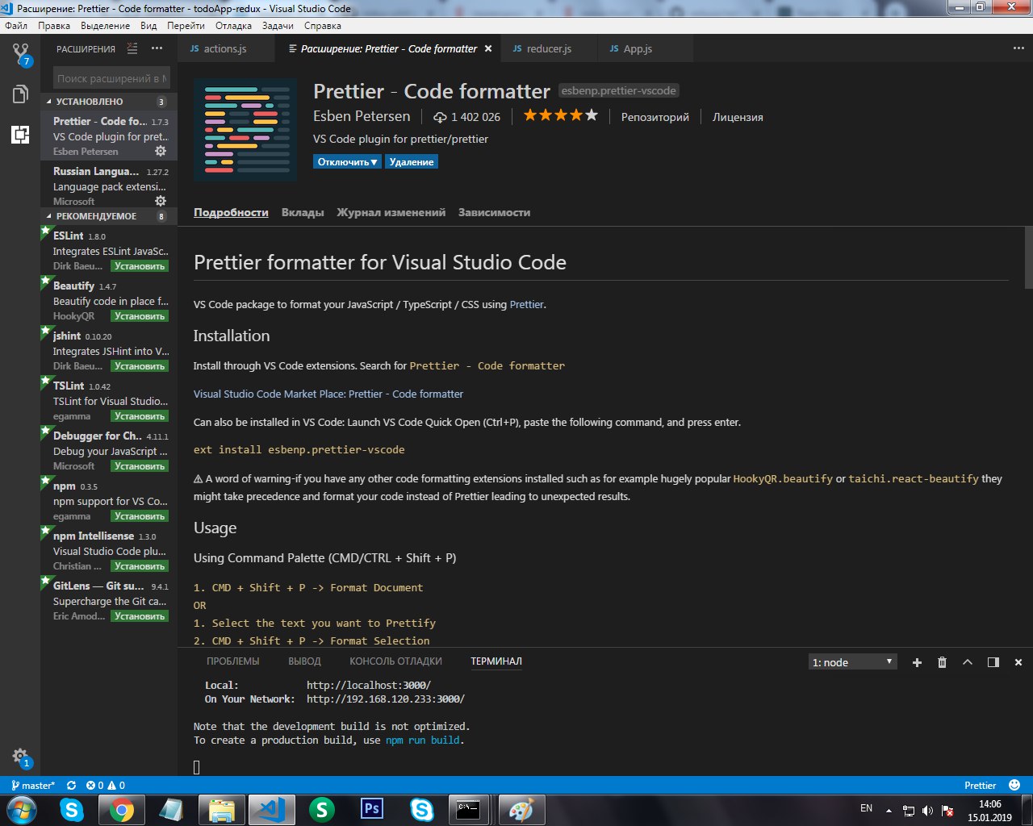The width and height of the screenshot is (1033, 826).
Task: Open errors and warnings count in status bar
Action: point(106,785)
